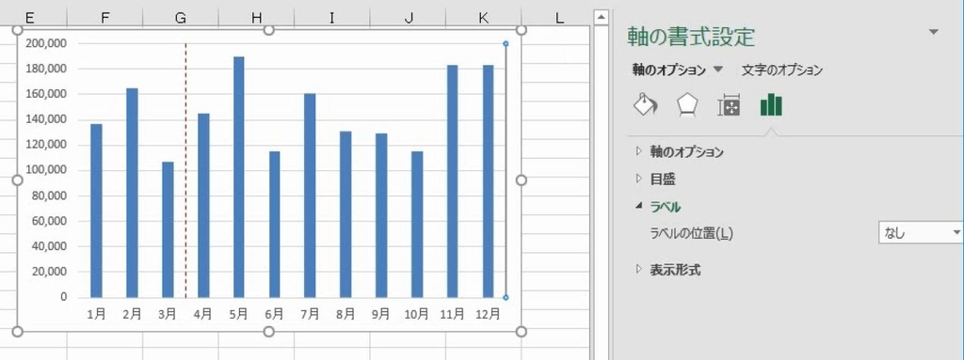Click the 8月 bar in the chart
Screen dimensions: 964x360
(345, 214)
